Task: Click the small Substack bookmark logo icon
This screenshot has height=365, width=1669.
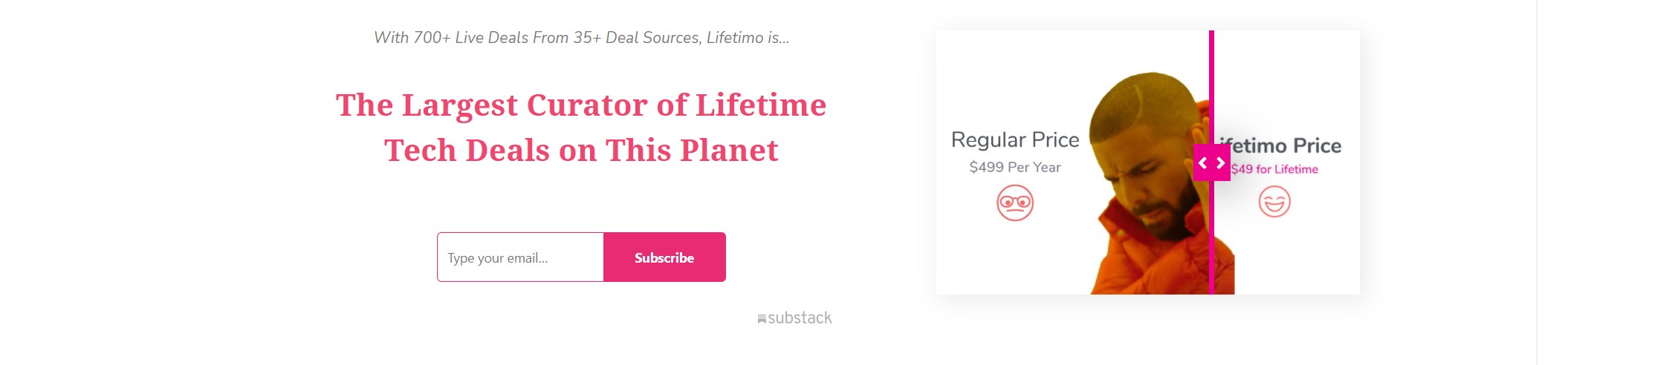Action: pos(762,319)
